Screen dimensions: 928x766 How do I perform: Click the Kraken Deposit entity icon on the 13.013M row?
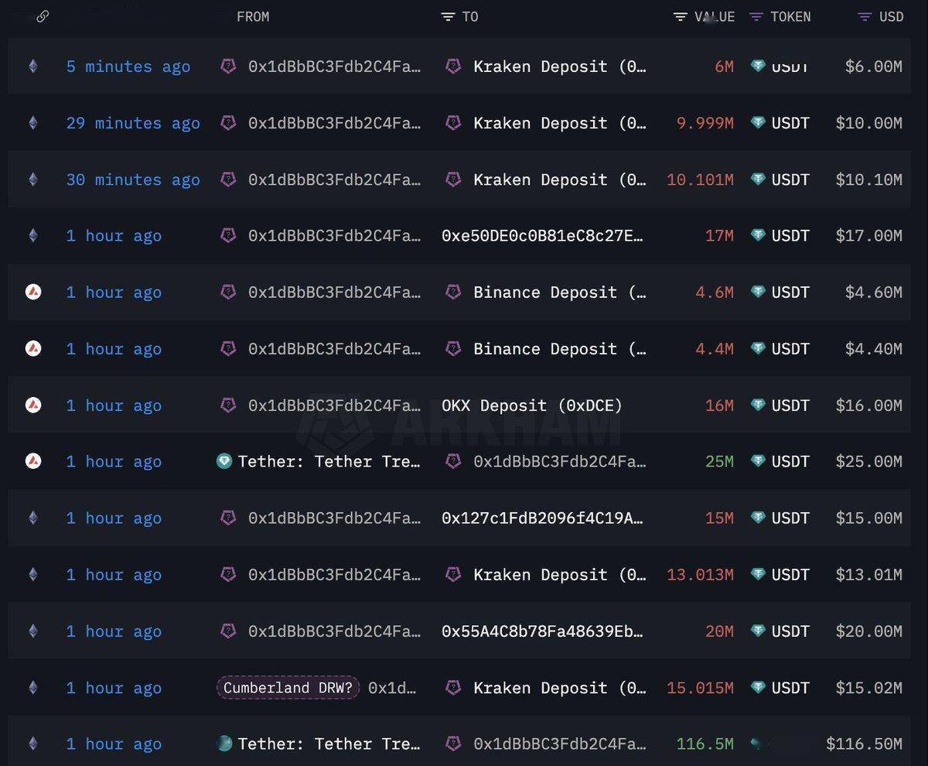point(453,574)
